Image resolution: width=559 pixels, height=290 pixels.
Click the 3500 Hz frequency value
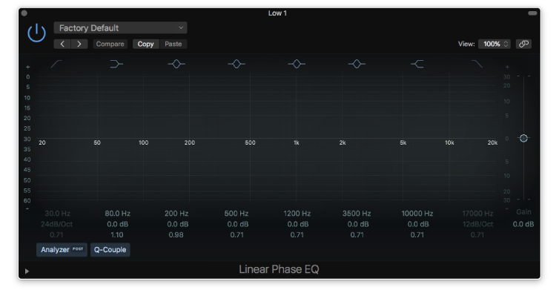pos(357,214)
